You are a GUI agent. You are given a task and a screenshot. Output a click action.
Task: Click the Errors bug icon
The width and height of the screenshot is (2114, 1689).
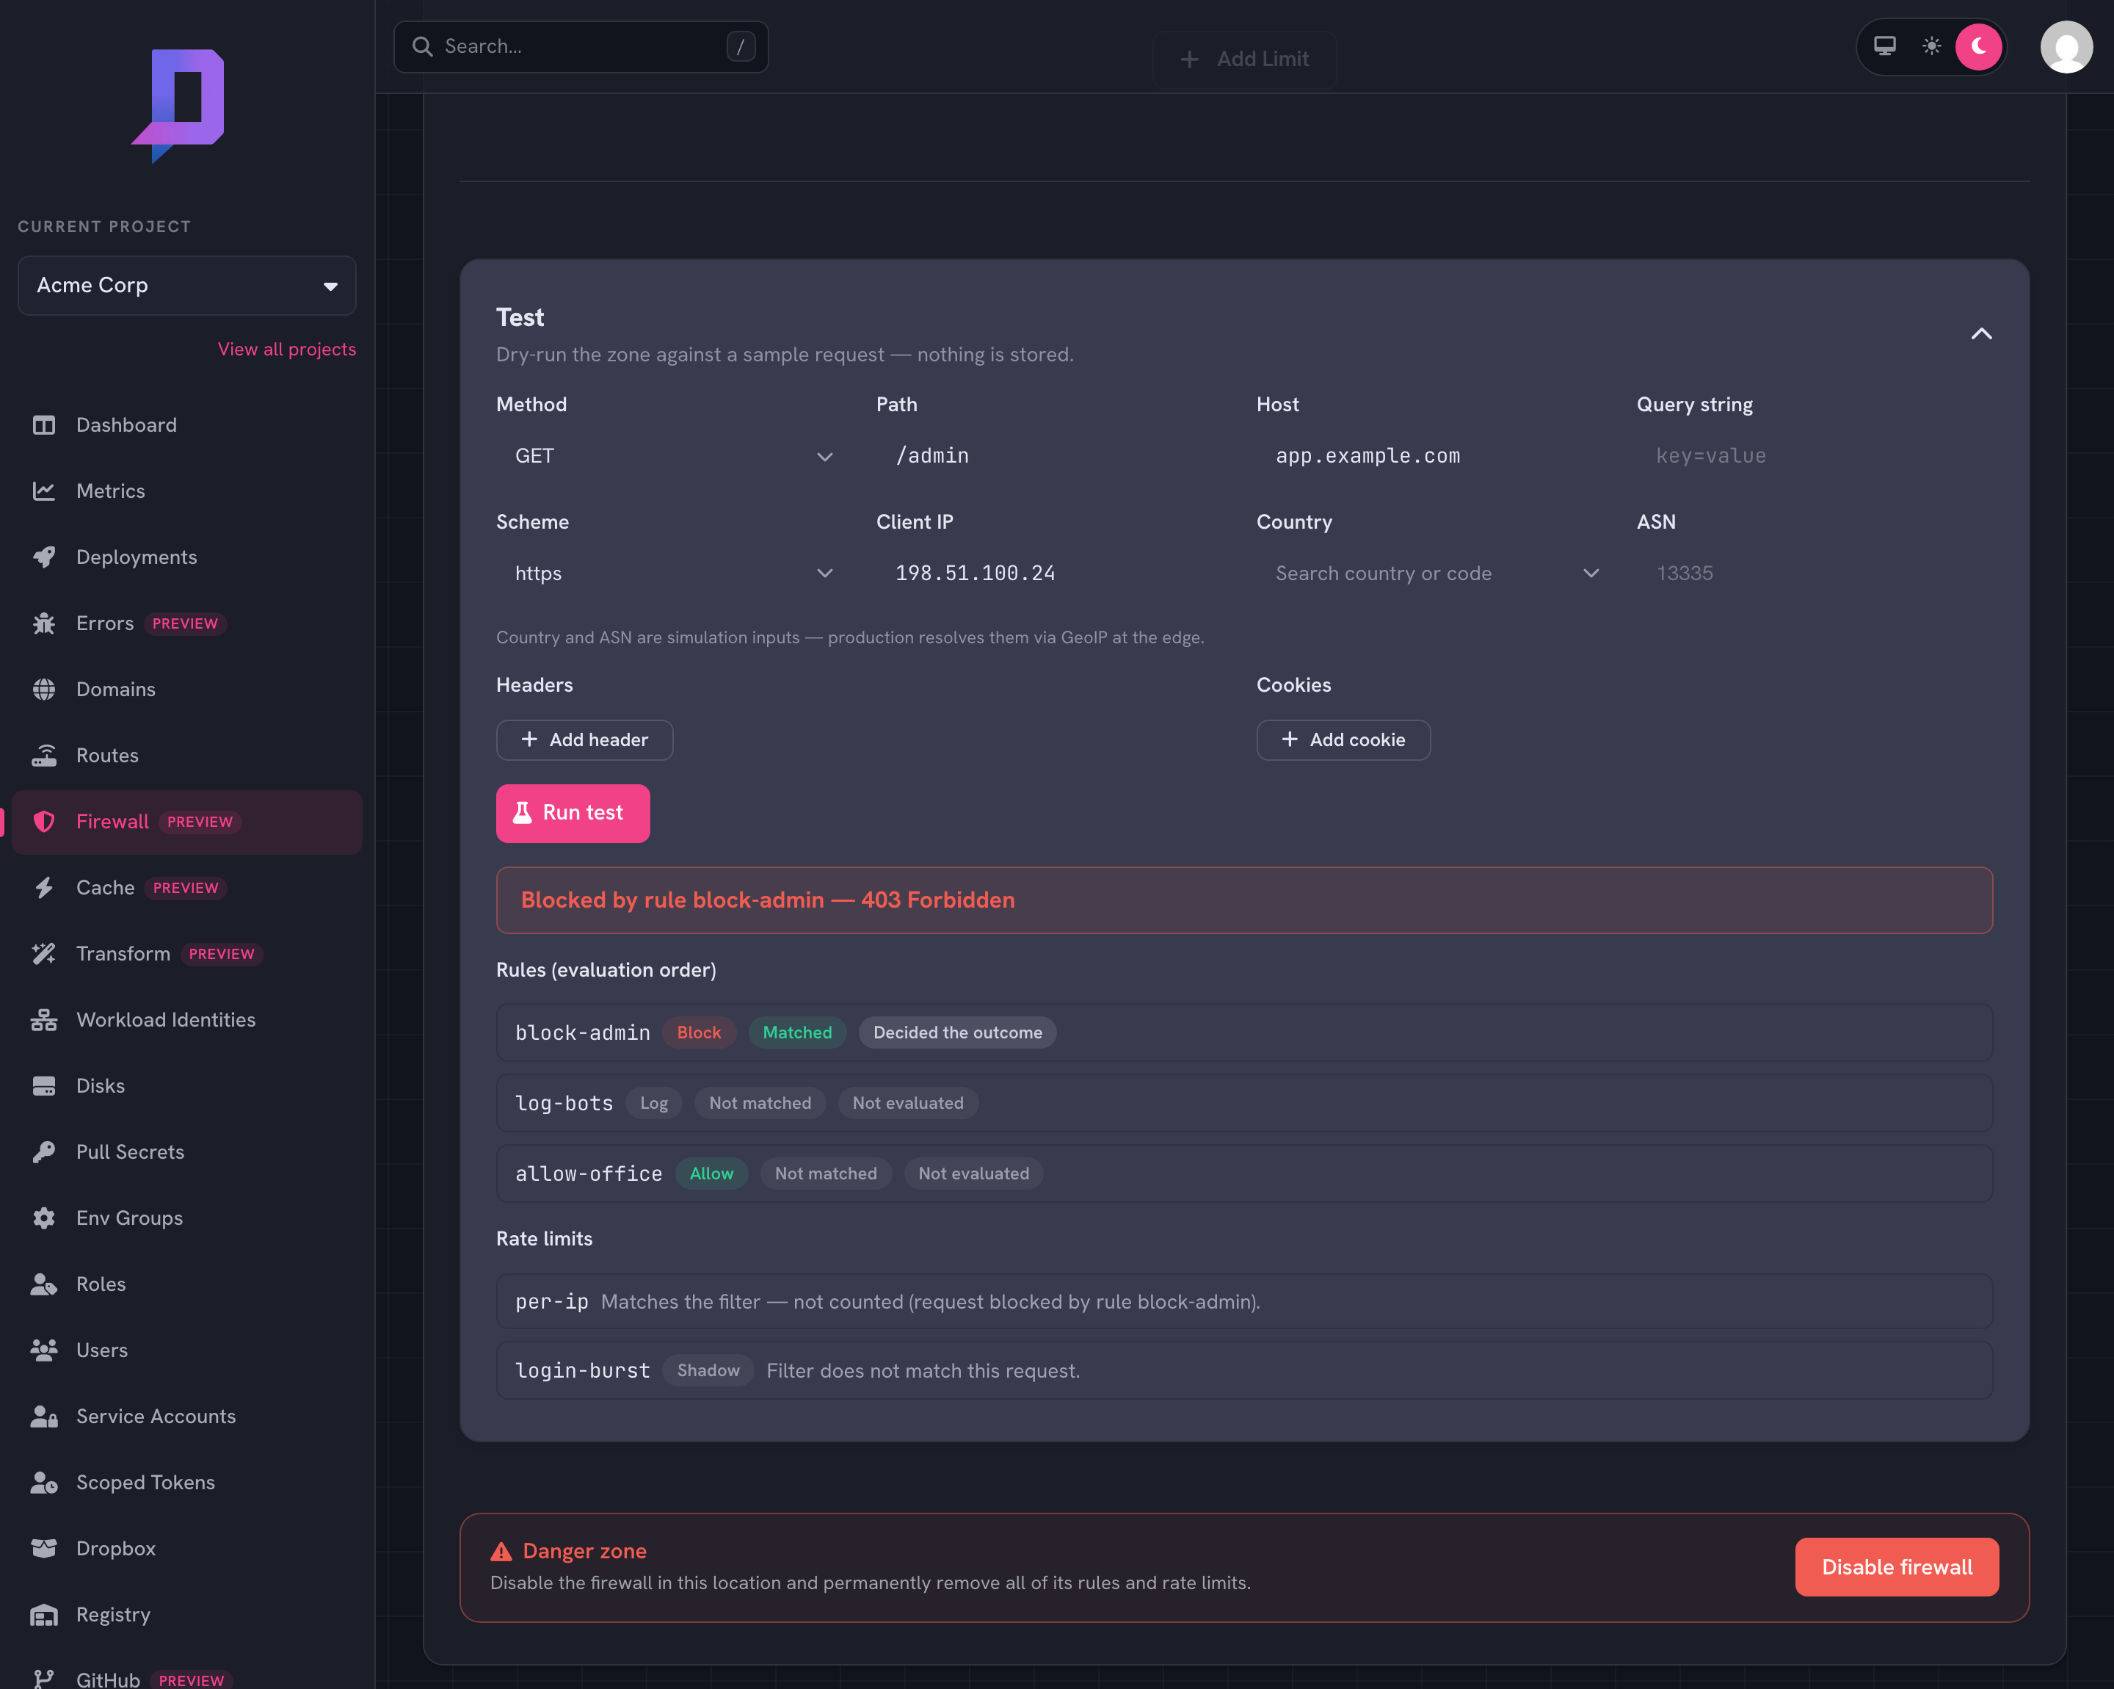tap(44, 623)
